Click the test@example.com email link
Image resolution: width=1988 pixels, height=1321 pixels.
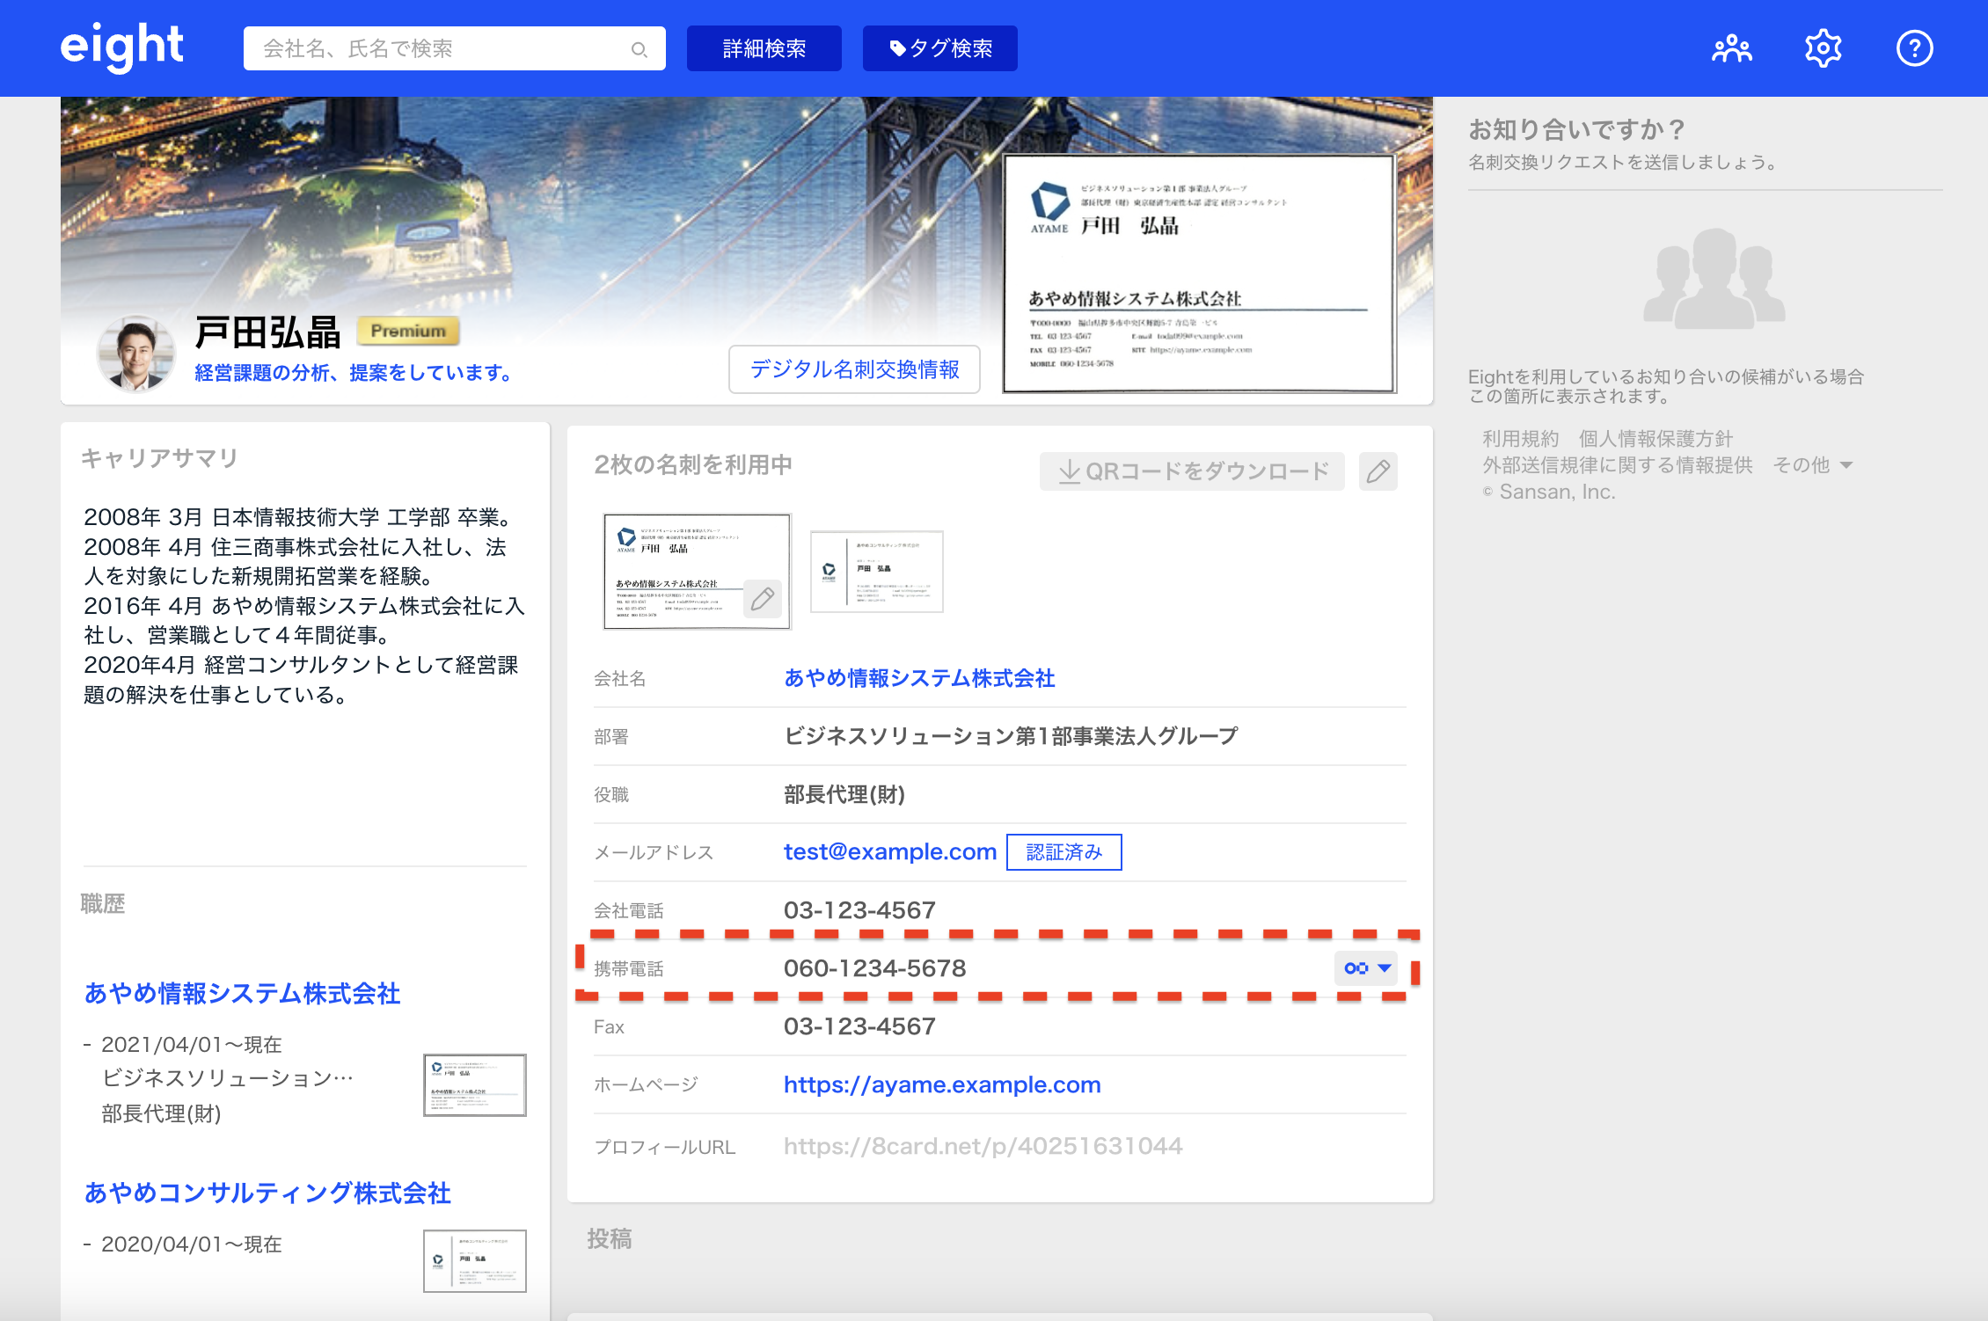click(889, 851)
